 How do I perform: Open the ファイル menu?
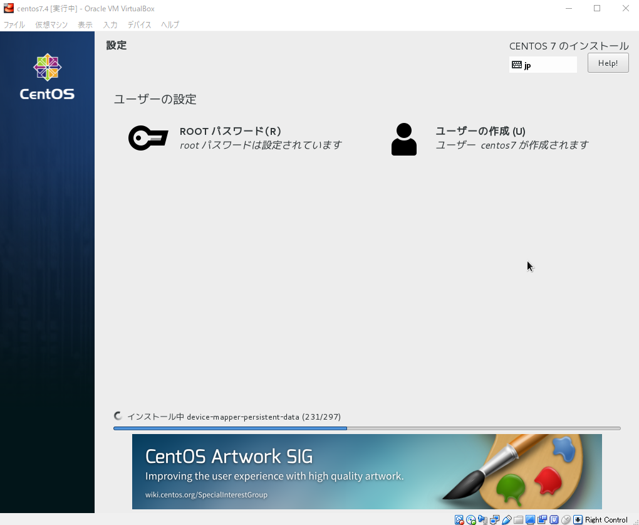[14, 25]
